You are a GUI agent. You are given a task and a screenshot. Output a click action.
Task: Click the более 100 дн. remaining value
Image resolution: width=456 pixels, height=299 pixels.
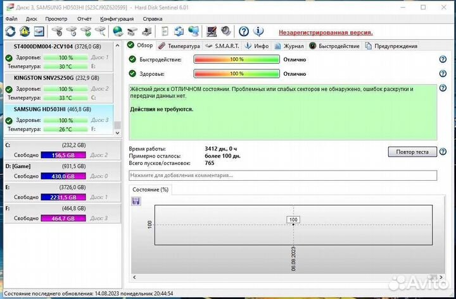(x=222, y=156)
